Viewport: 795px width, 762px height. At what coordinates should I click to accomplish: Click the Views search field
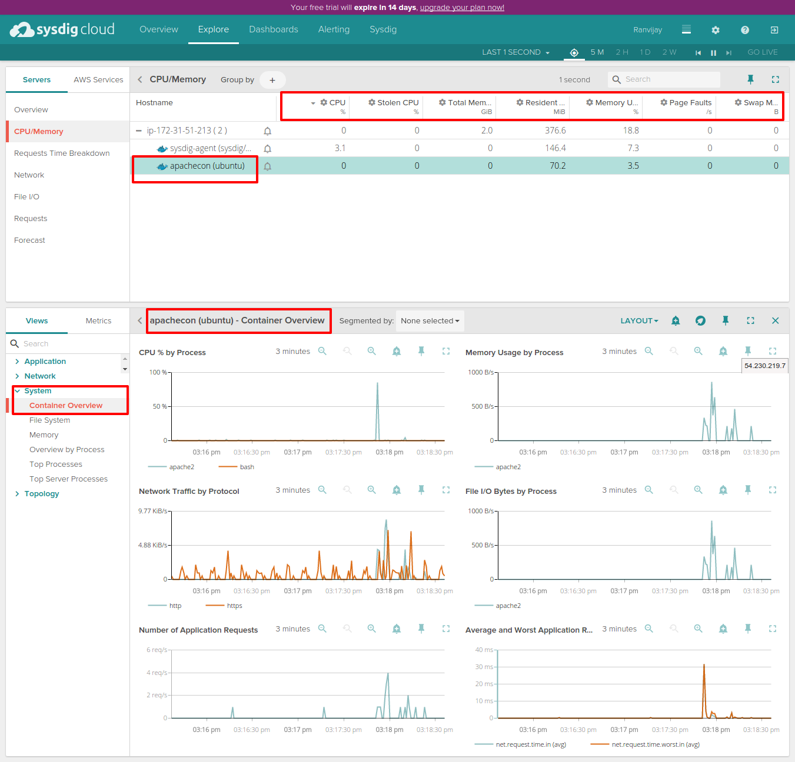pos(68,344)
